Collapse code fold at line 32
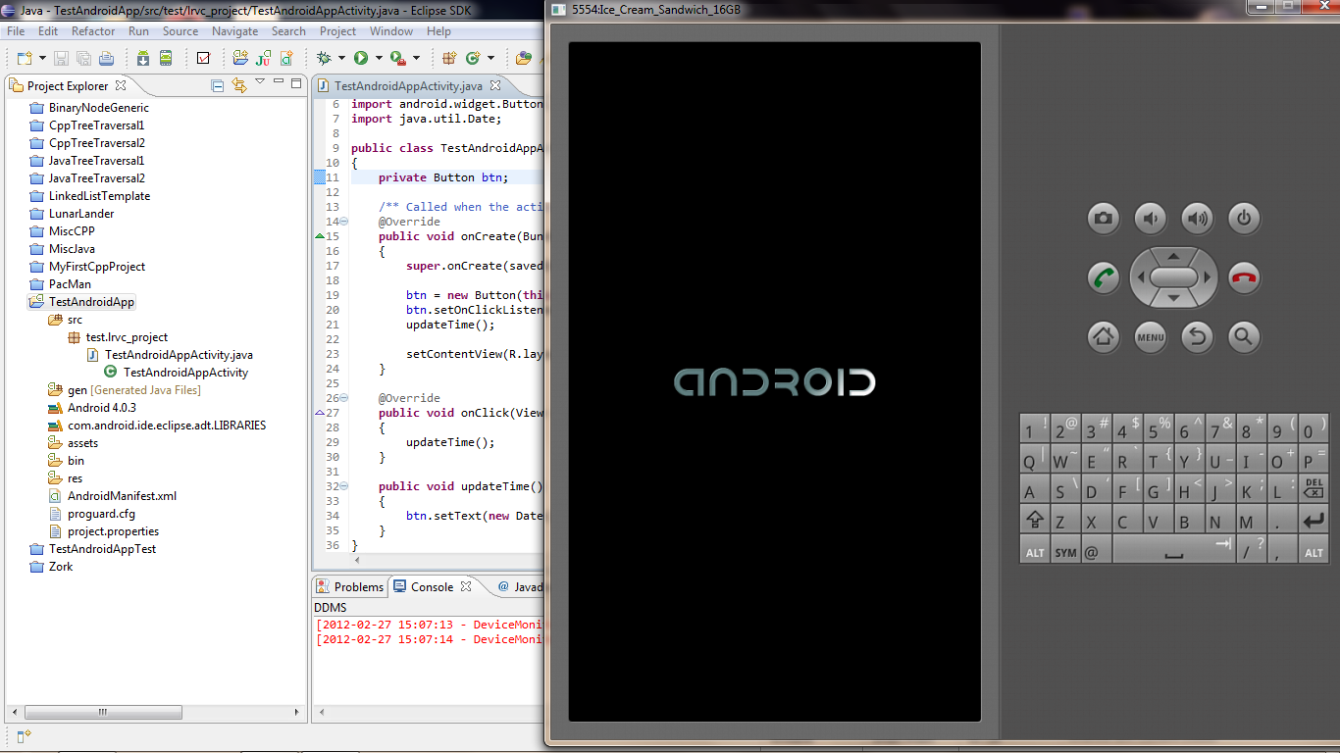This screenshot has height=753, width=1340. coord(343,486)
